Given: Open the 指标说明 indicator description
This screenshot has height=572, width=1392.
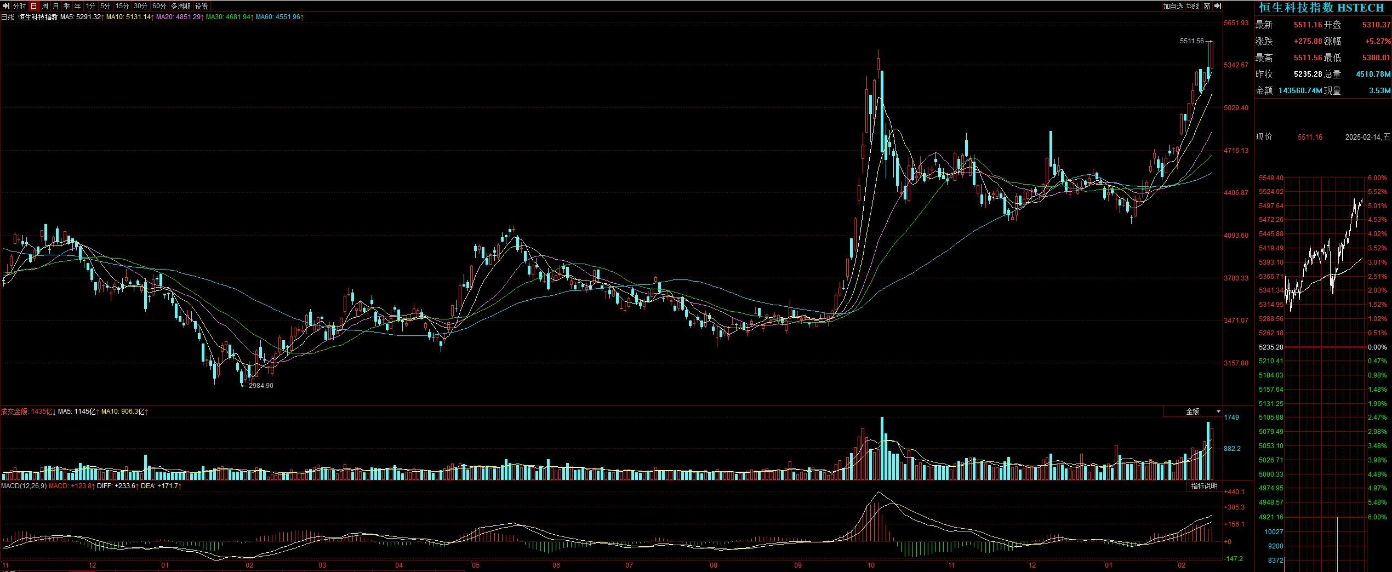Looking at the screenshot, I should click(x=1203, y=486).
